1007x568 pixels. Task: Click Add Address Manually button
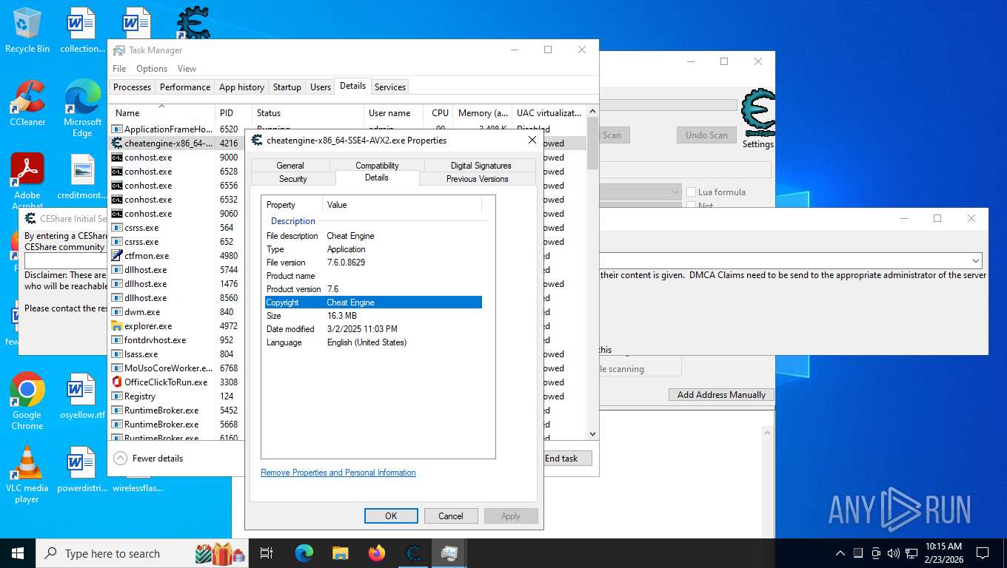(x=721, y=395)
